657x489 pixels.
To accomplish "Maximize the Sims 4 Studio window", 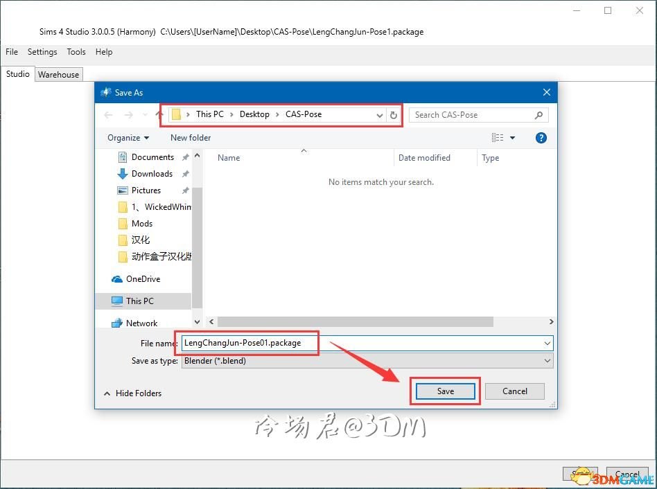I will tap(608, 10).
